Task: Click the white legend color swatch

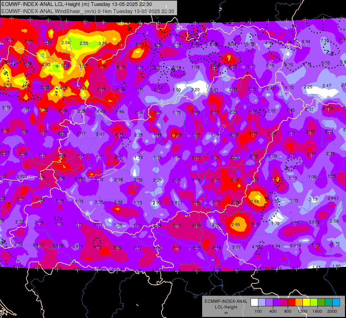Action: click(x=254, y=302)
